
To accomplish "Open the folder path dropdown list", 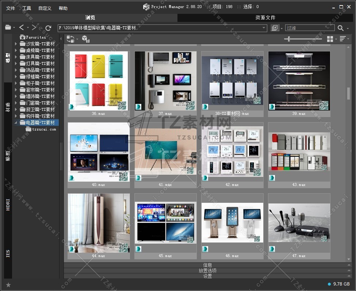I will (x=264, y=28).
